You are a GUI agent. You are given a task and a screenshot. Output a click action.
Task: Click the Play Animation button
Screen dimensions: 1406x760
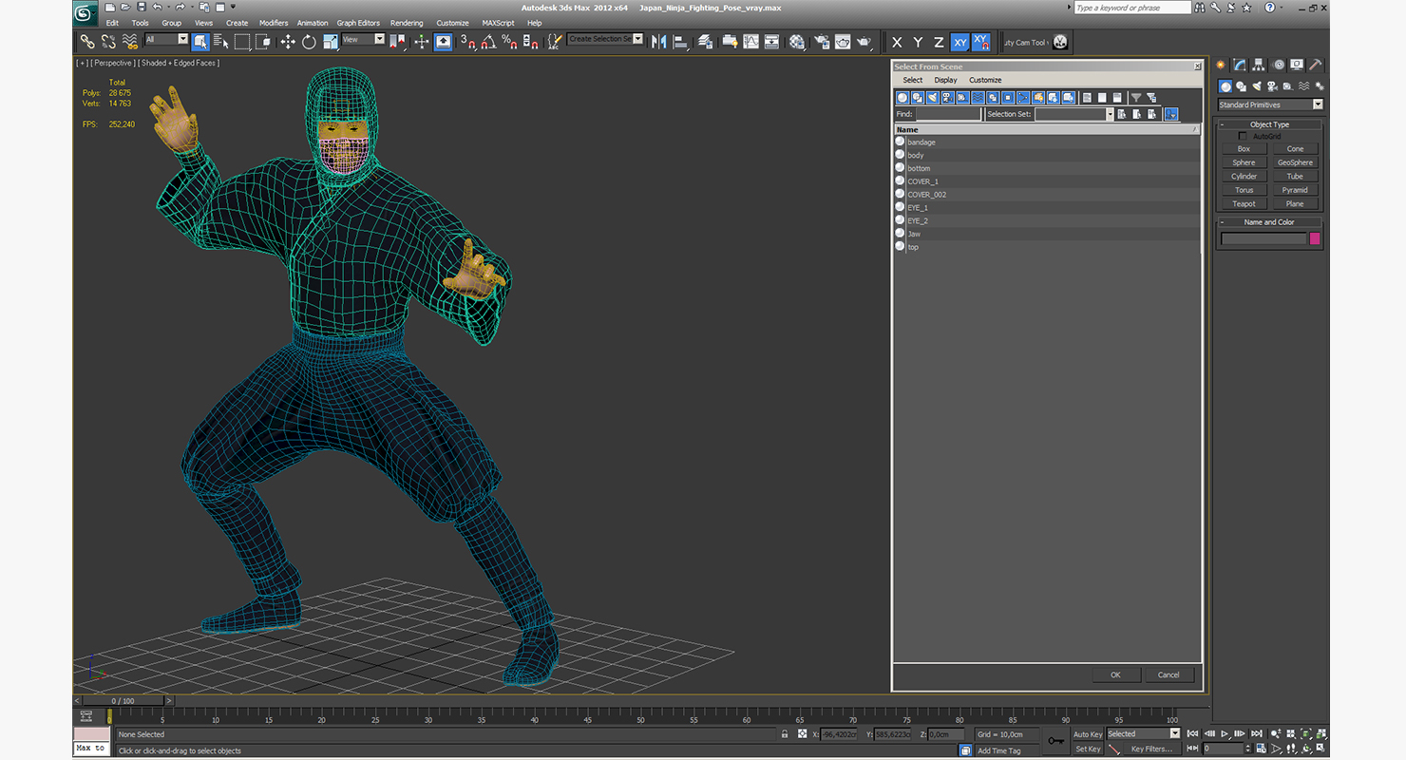tap(1225, 734)
